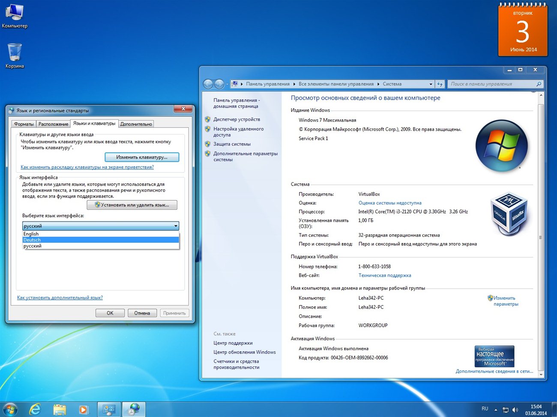The image size is (557, 417).
Task: Click the Изменить параметры shield icon
Action: click(x=490, y=298)
